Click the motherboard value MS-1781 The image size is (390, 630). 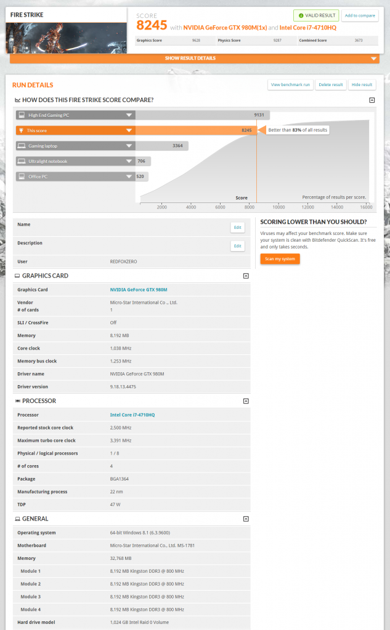pos(152,546)
